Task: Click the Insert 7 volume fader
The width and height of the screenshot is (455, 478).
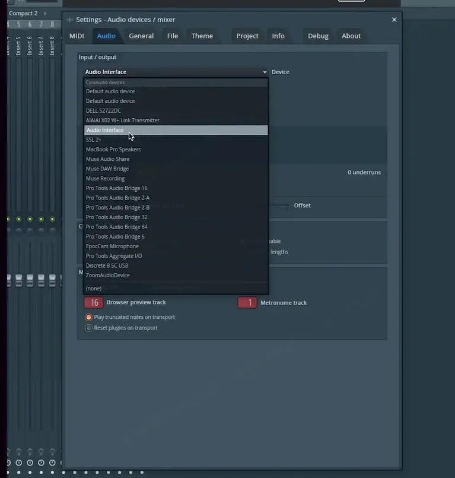Action: (41, 280)
